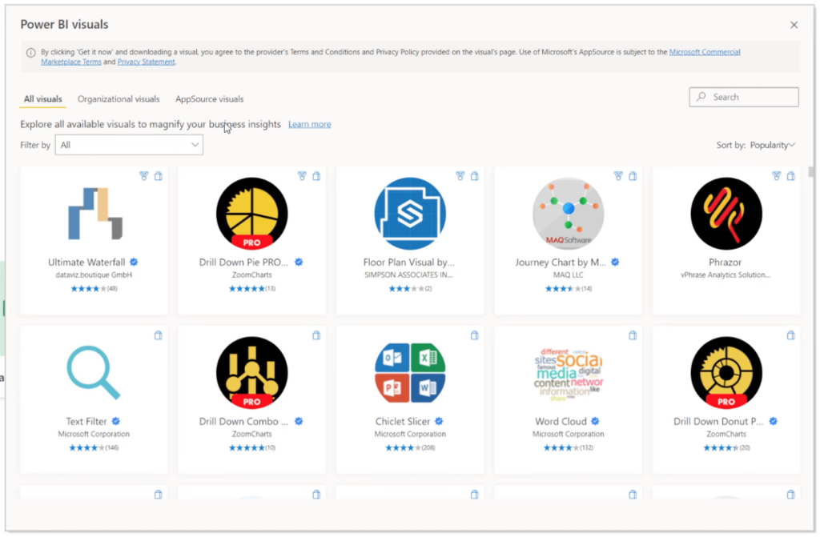This screenshot has height=537, width=820.
Task: Click shopping bag icon on Ultimate Waterfall card
Action: pos(159,176)
